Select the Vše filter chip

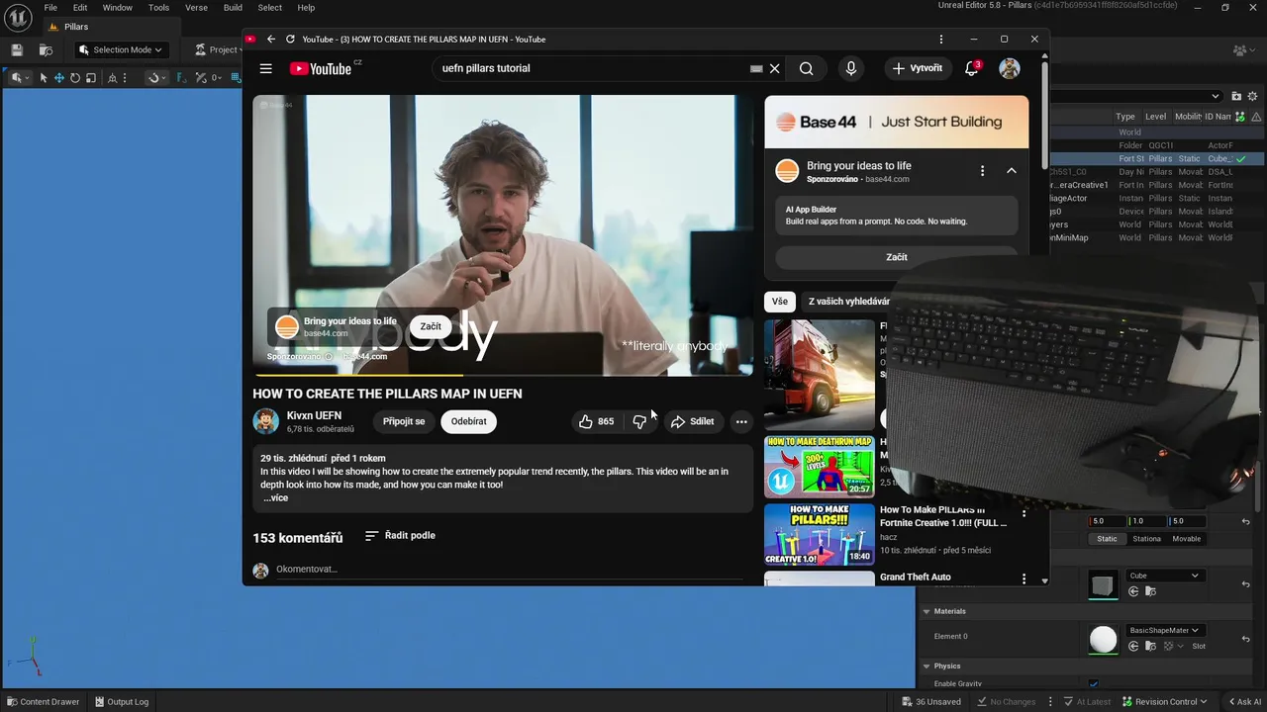780,302
